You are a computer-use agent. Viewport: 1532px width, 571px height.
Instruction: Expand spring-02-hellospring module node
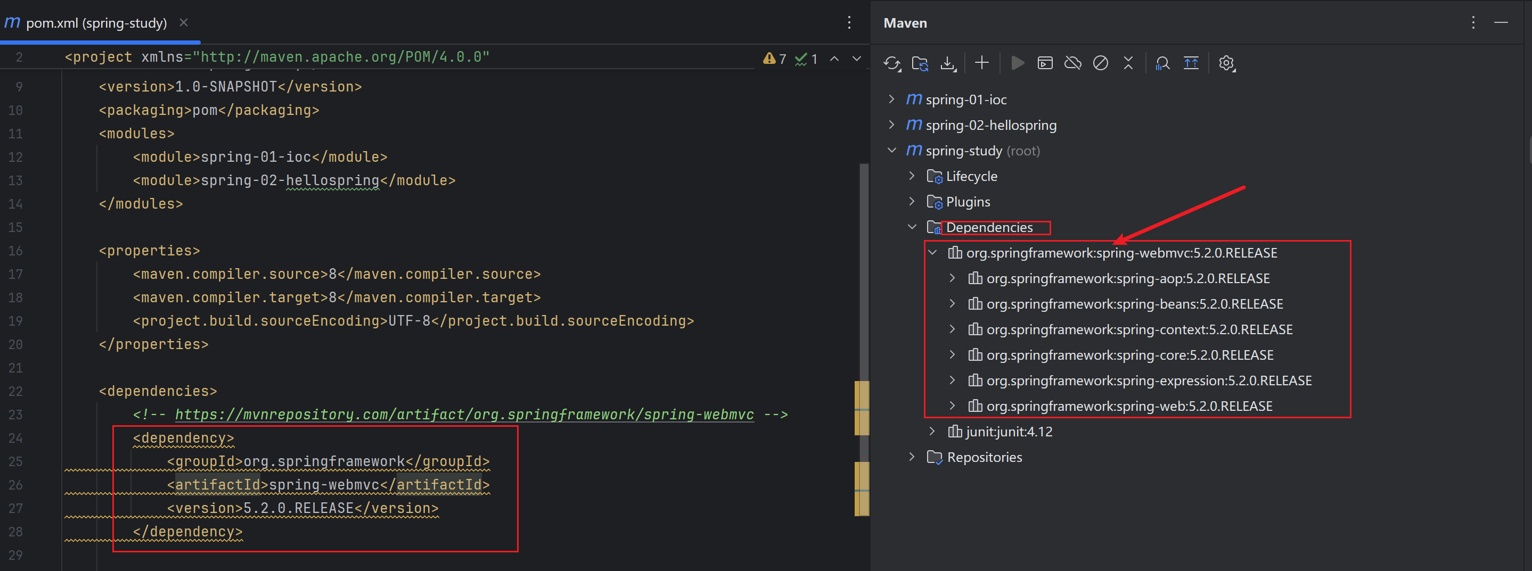pyautogui.click(x=891, y=125)
